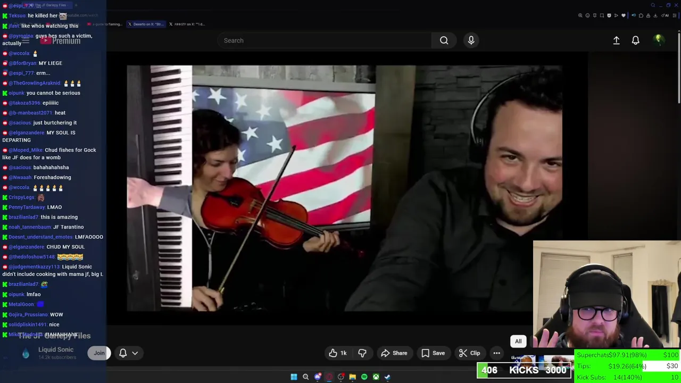Select the All filter chip
681x383 pixels.
pyautogui.click(x=518, y=342)
